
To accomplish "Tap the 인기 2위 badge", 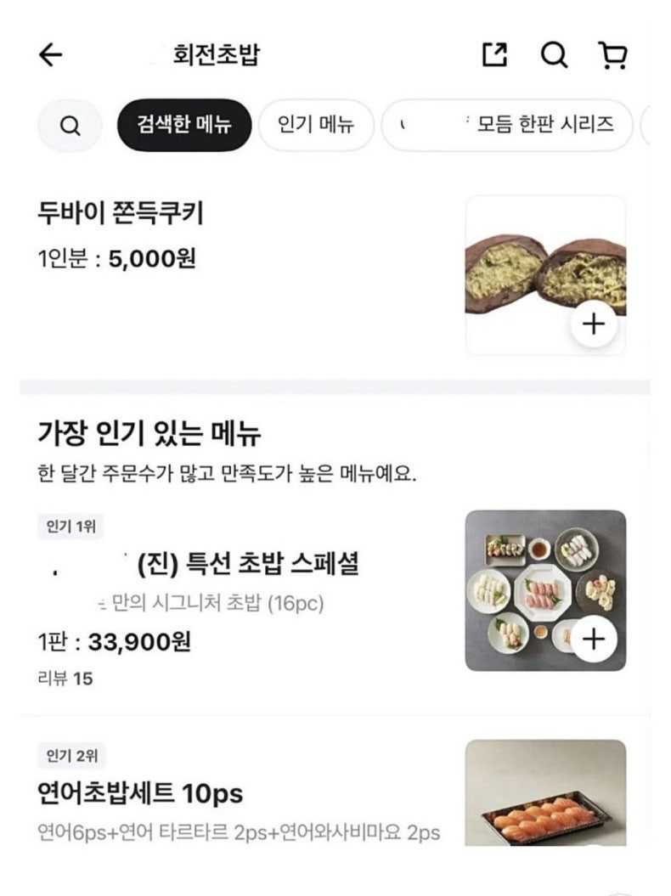I will (71, 755).
